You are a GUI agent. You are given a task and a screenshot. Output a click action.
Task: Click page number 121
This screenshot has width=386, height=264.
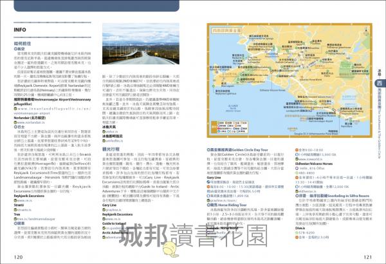coord(367,257)
